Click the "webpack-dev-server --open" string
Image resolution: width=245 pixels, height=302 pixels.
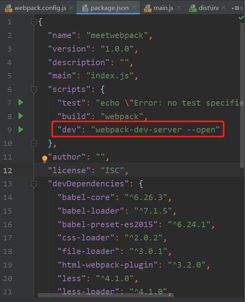pos(155,130)
